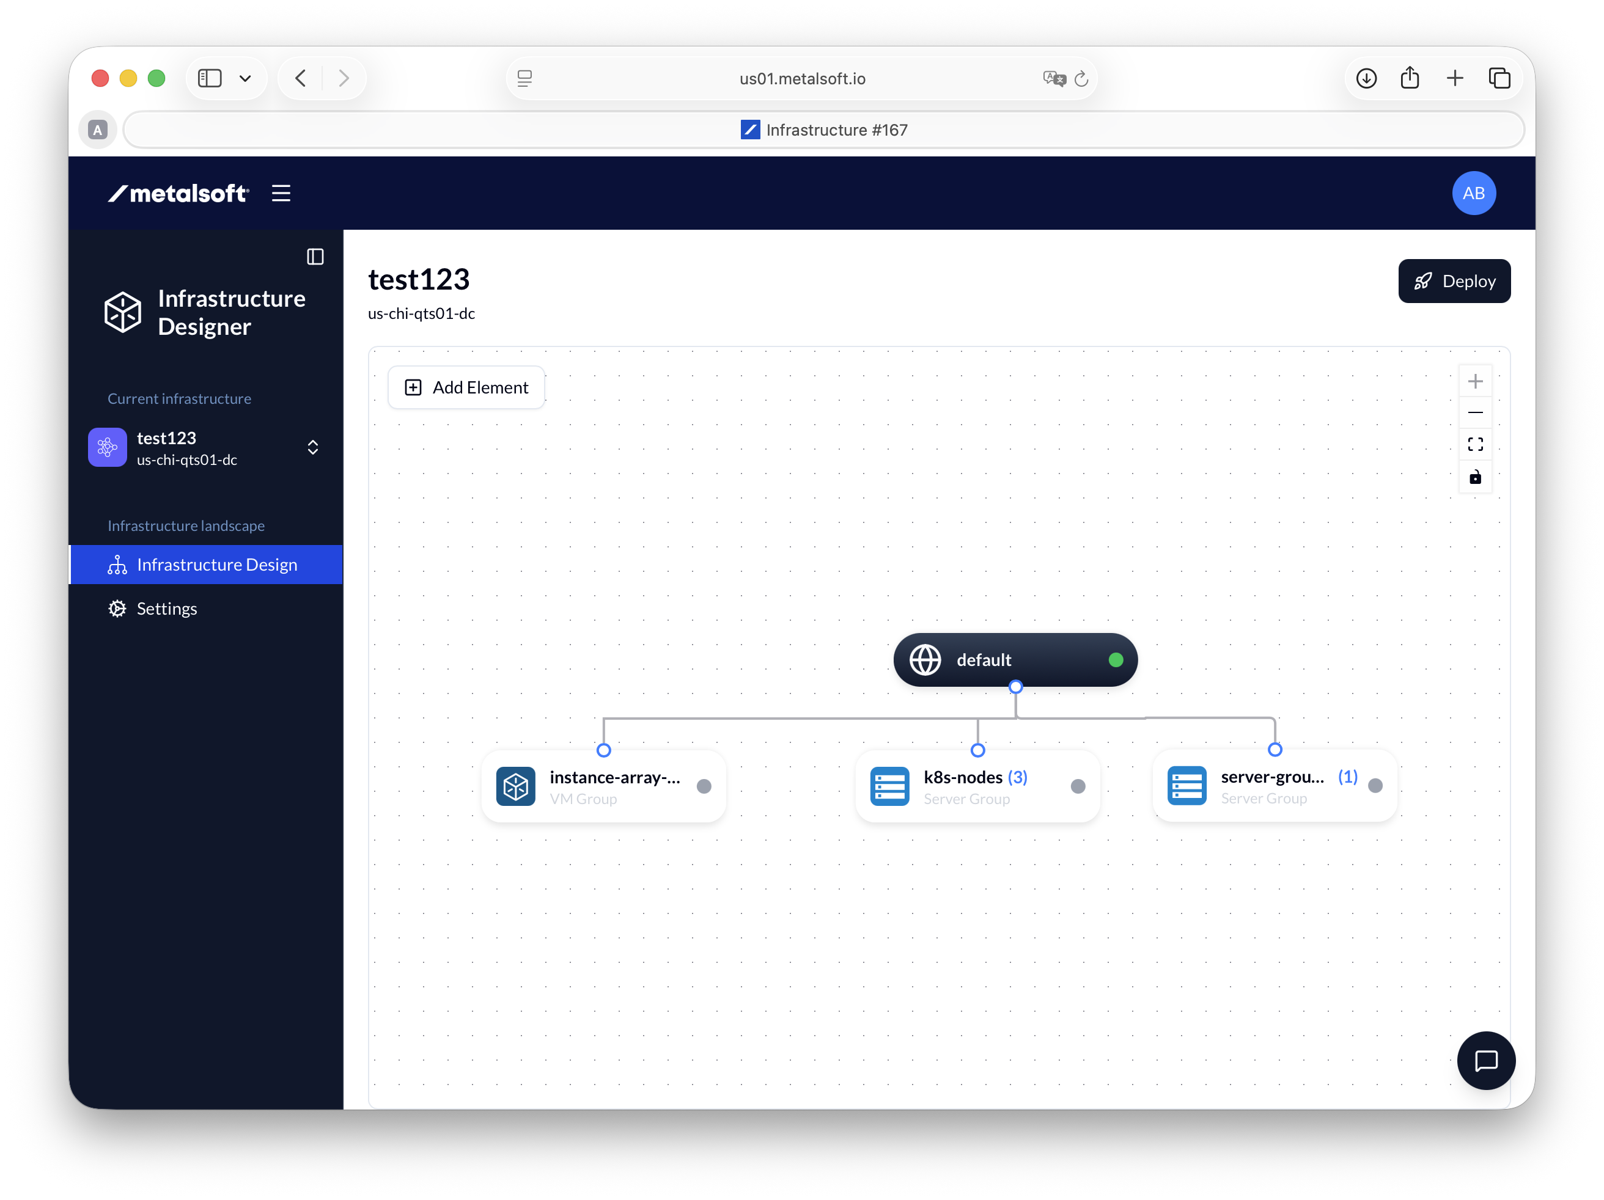Viewport: 1604px width, 1200px height.
Task: Click the us-chi-qts01-dc subtitle under title
Action: point(421,314)
